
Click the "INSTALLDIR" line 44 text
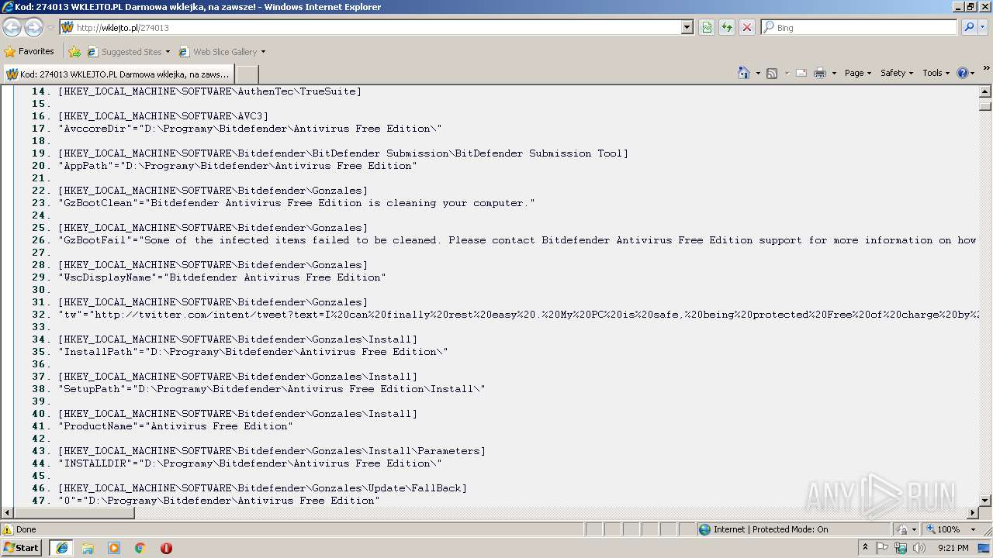tap(250, 463)
